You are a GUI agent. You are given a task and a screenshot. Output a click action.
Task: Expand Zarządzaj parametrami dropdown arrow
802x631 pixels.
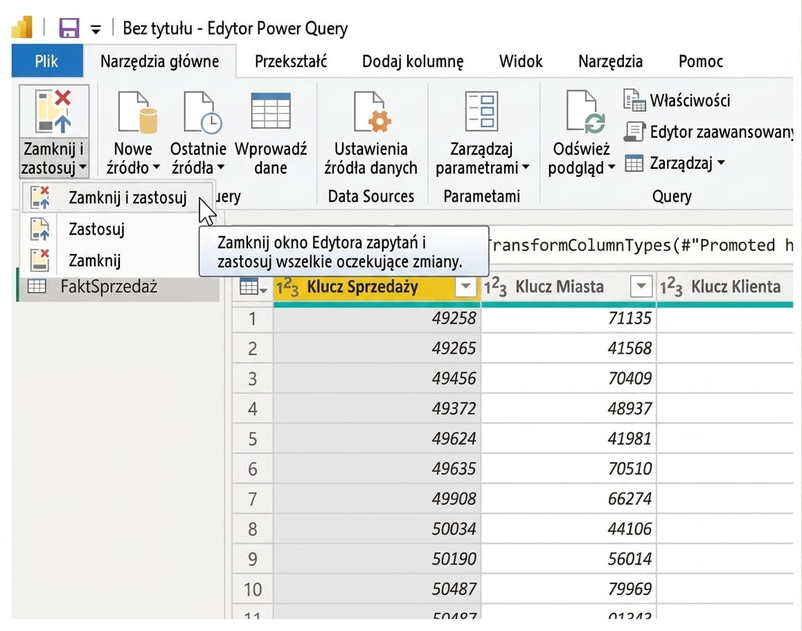click(x=525, y=167)
